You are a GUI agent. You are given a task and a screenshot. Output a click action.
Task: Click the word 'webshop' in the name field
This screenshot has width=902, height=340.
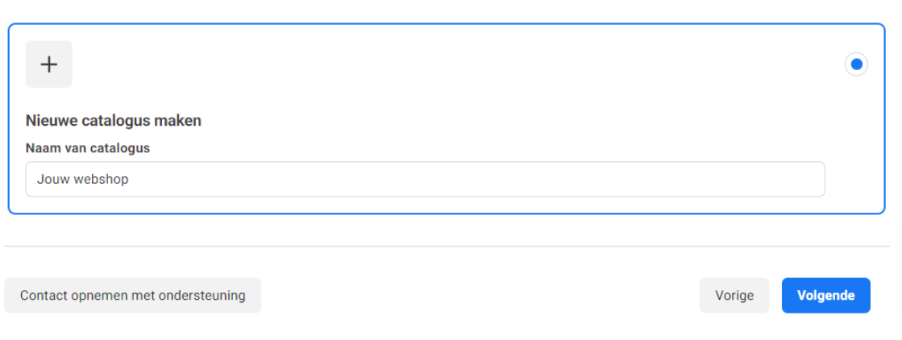[101, 179]
